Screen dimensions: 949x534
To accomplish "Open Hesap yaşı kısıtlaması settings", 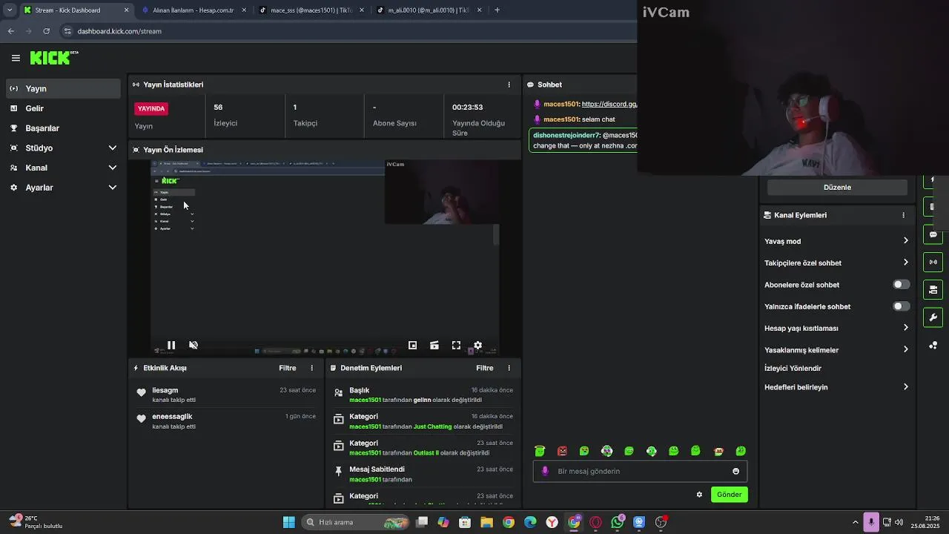I will coord(905,328).
